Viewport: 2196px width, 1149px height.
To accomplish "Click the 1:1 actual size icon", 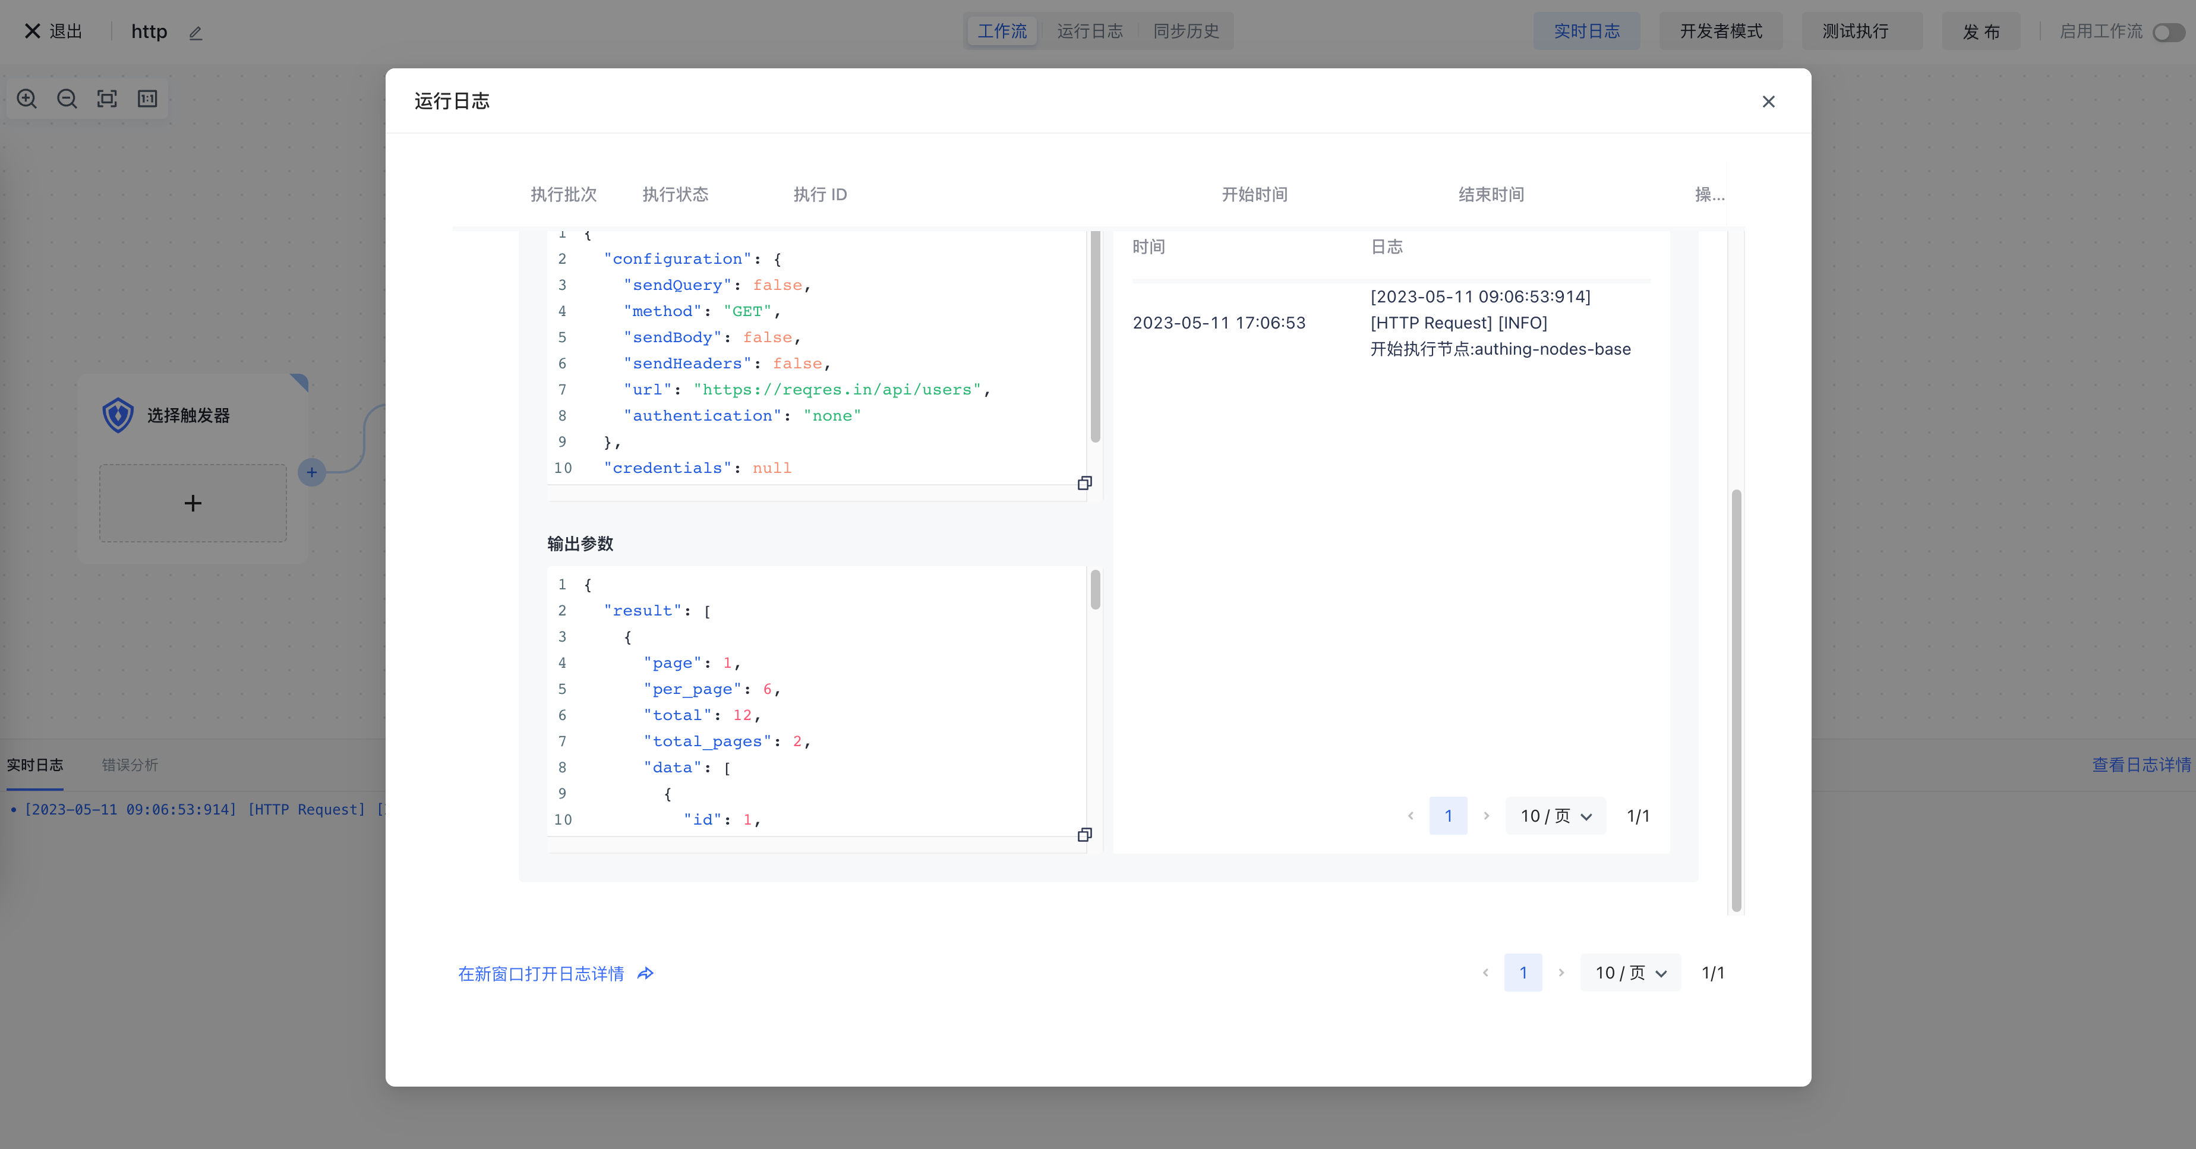I will pos(147,99).
